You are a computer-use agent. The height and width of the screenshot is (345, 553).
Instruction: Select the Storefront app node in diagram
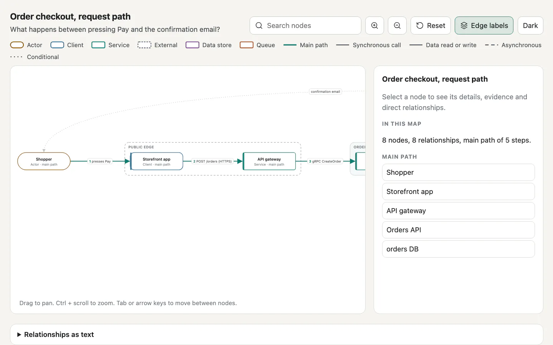(x=157, y=161)
